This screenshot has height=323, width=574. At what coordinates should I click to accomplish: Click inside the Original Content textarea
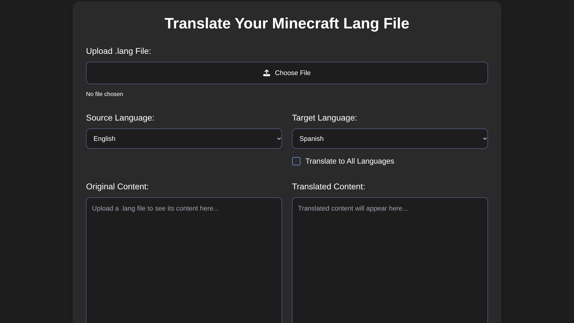pyautogui.click(x=184, y=260)
